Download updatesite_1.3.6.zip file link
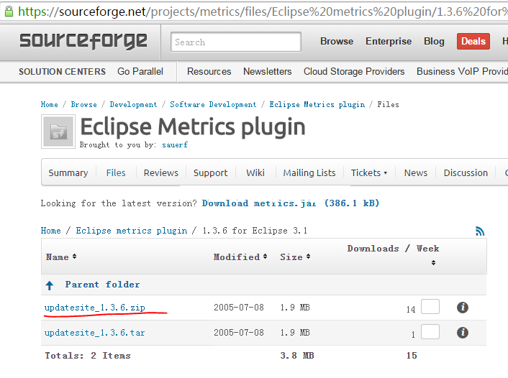 point(94,308)
